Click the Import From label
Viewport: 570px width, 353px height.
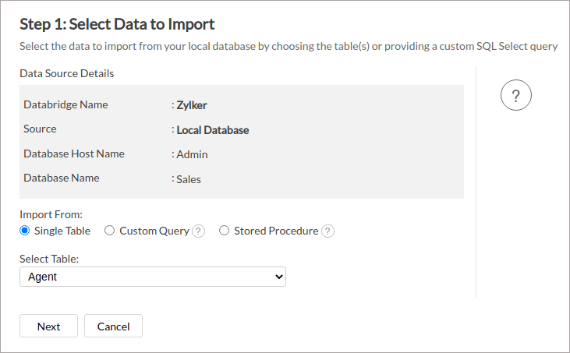(x=51, y=214)
